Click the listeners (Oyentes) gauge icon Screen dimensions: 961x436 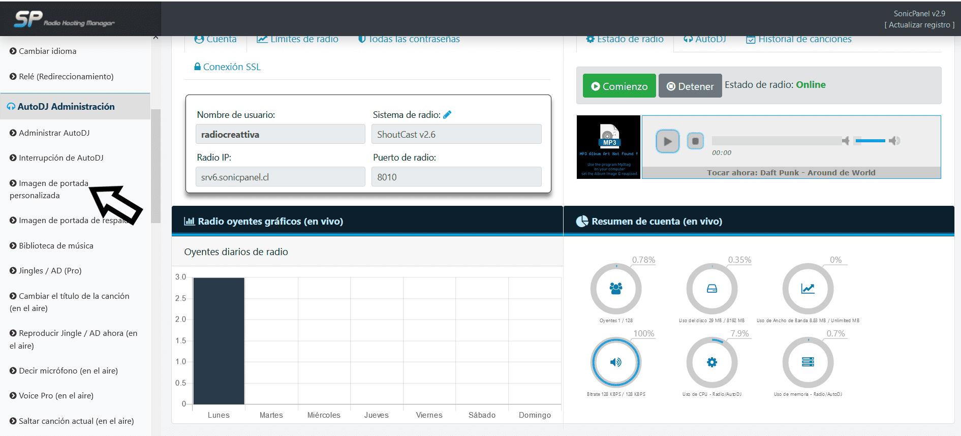pos(615,289)
